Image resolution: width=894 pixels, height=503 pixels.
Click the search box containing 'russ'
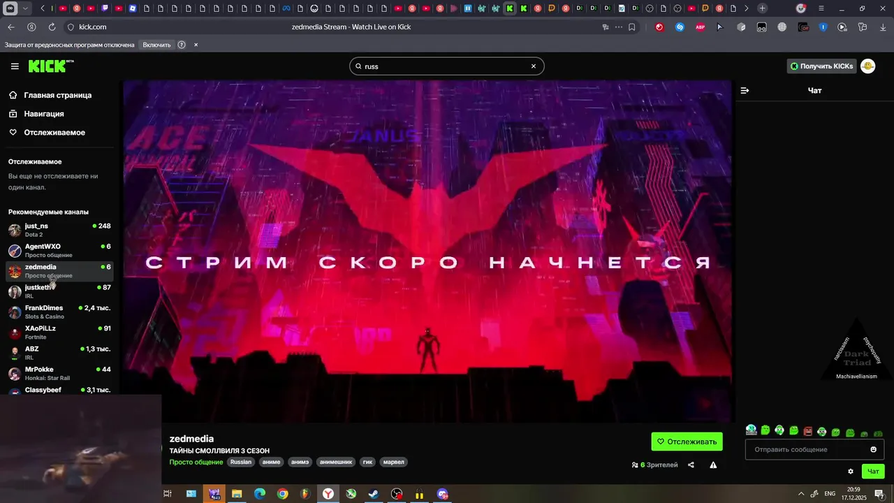[x=446, y=66]
